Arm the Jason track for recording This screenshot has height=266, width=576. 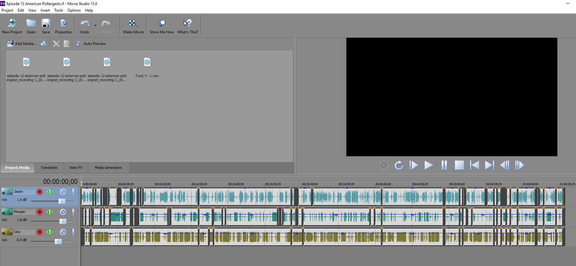pos(39,192)
